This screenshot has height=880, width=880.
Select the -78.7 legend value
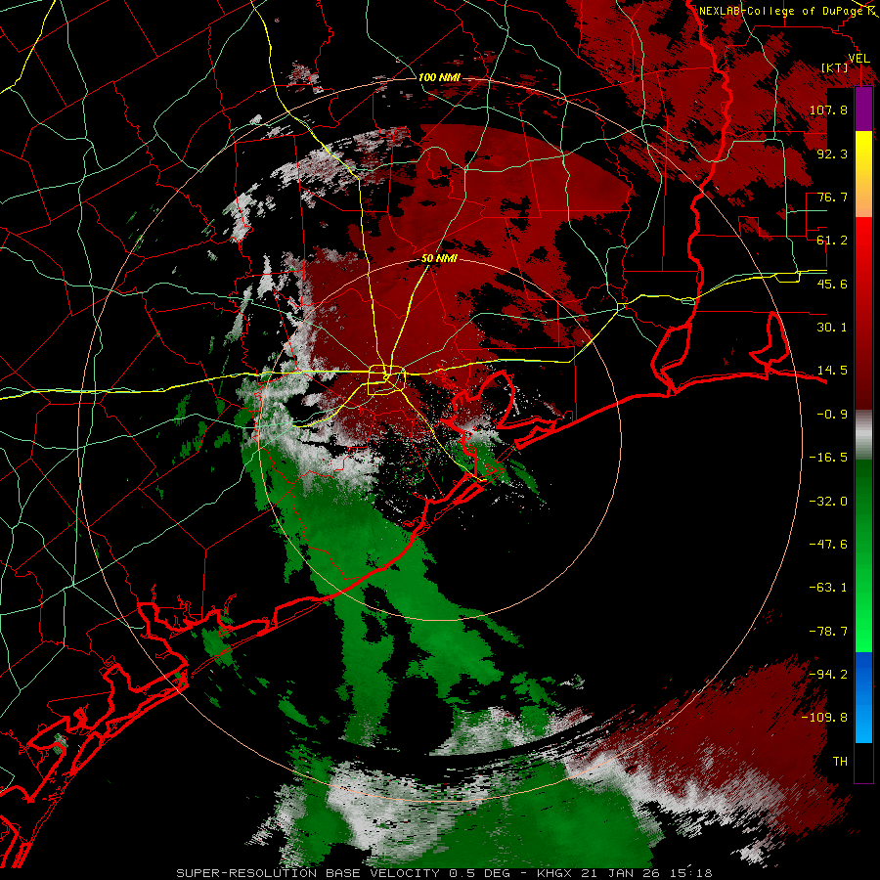828,632
